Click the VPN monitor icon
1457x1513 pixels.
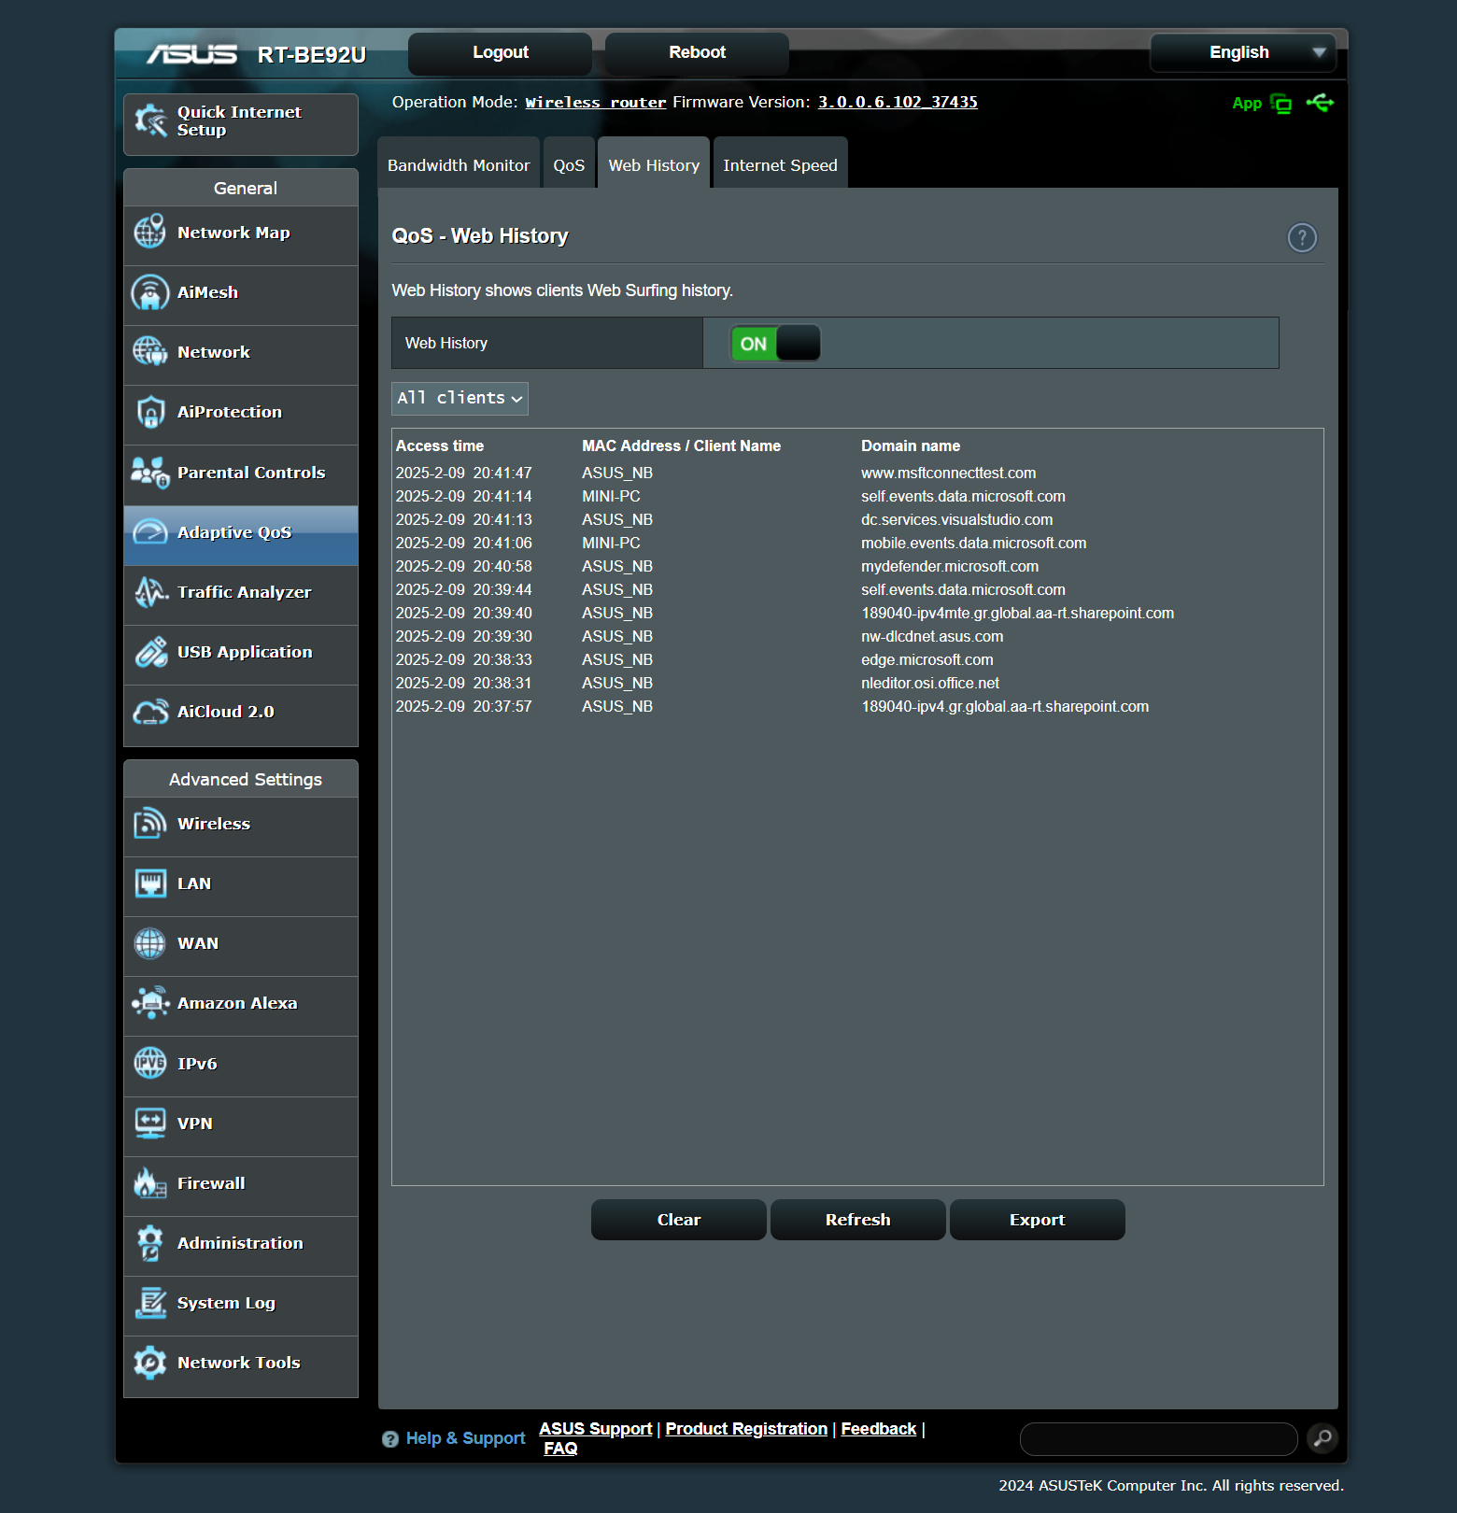point(150,1124)
